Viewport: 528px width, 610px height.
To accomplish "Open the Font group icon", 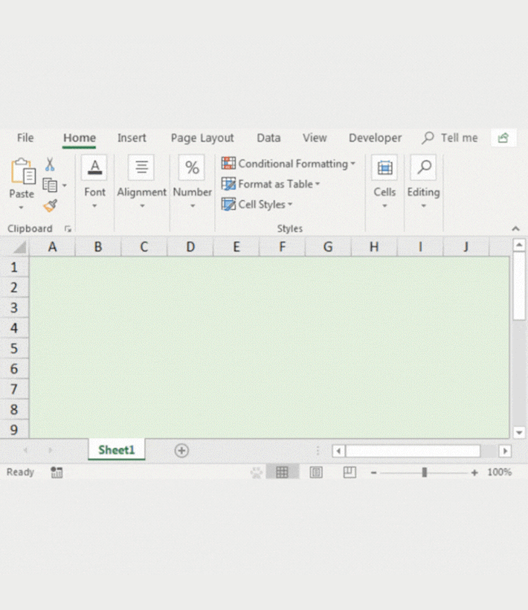I will (94, 167).
